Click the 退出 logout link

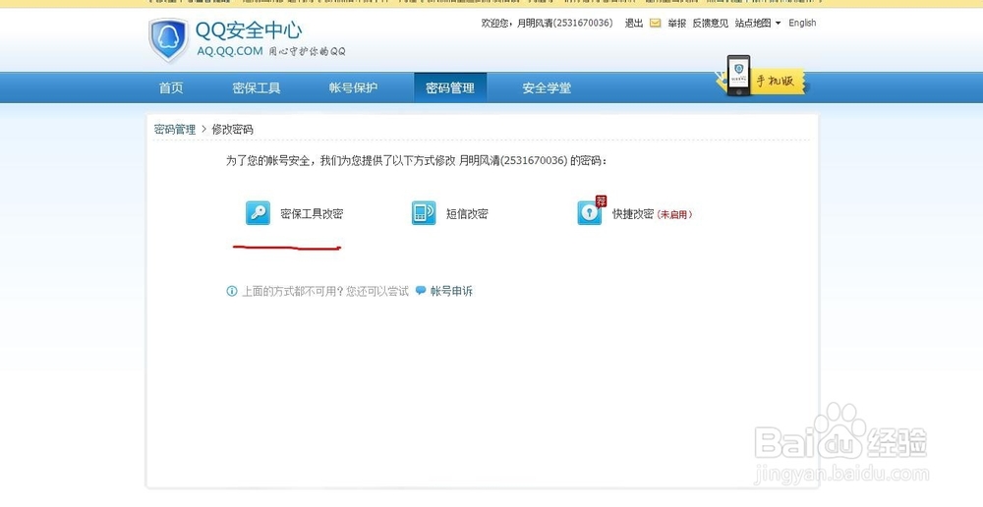(x=634, y=24)
